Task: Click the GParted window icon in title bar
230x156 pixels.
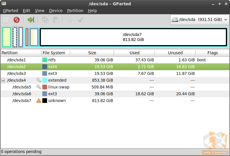Action: (x=4, y=4)
